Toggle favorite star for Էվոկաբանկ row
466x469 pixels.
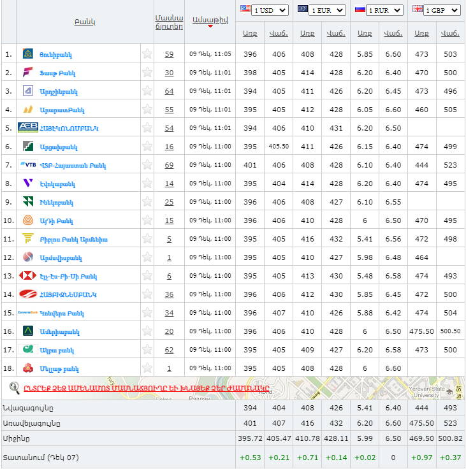coord(147,183)
